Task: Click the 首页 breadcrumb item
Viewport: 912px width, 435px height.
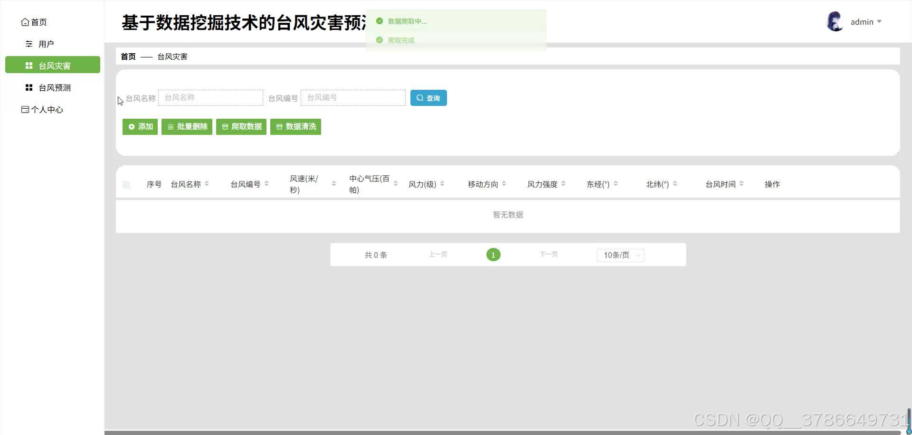Action: pos(127,56)
